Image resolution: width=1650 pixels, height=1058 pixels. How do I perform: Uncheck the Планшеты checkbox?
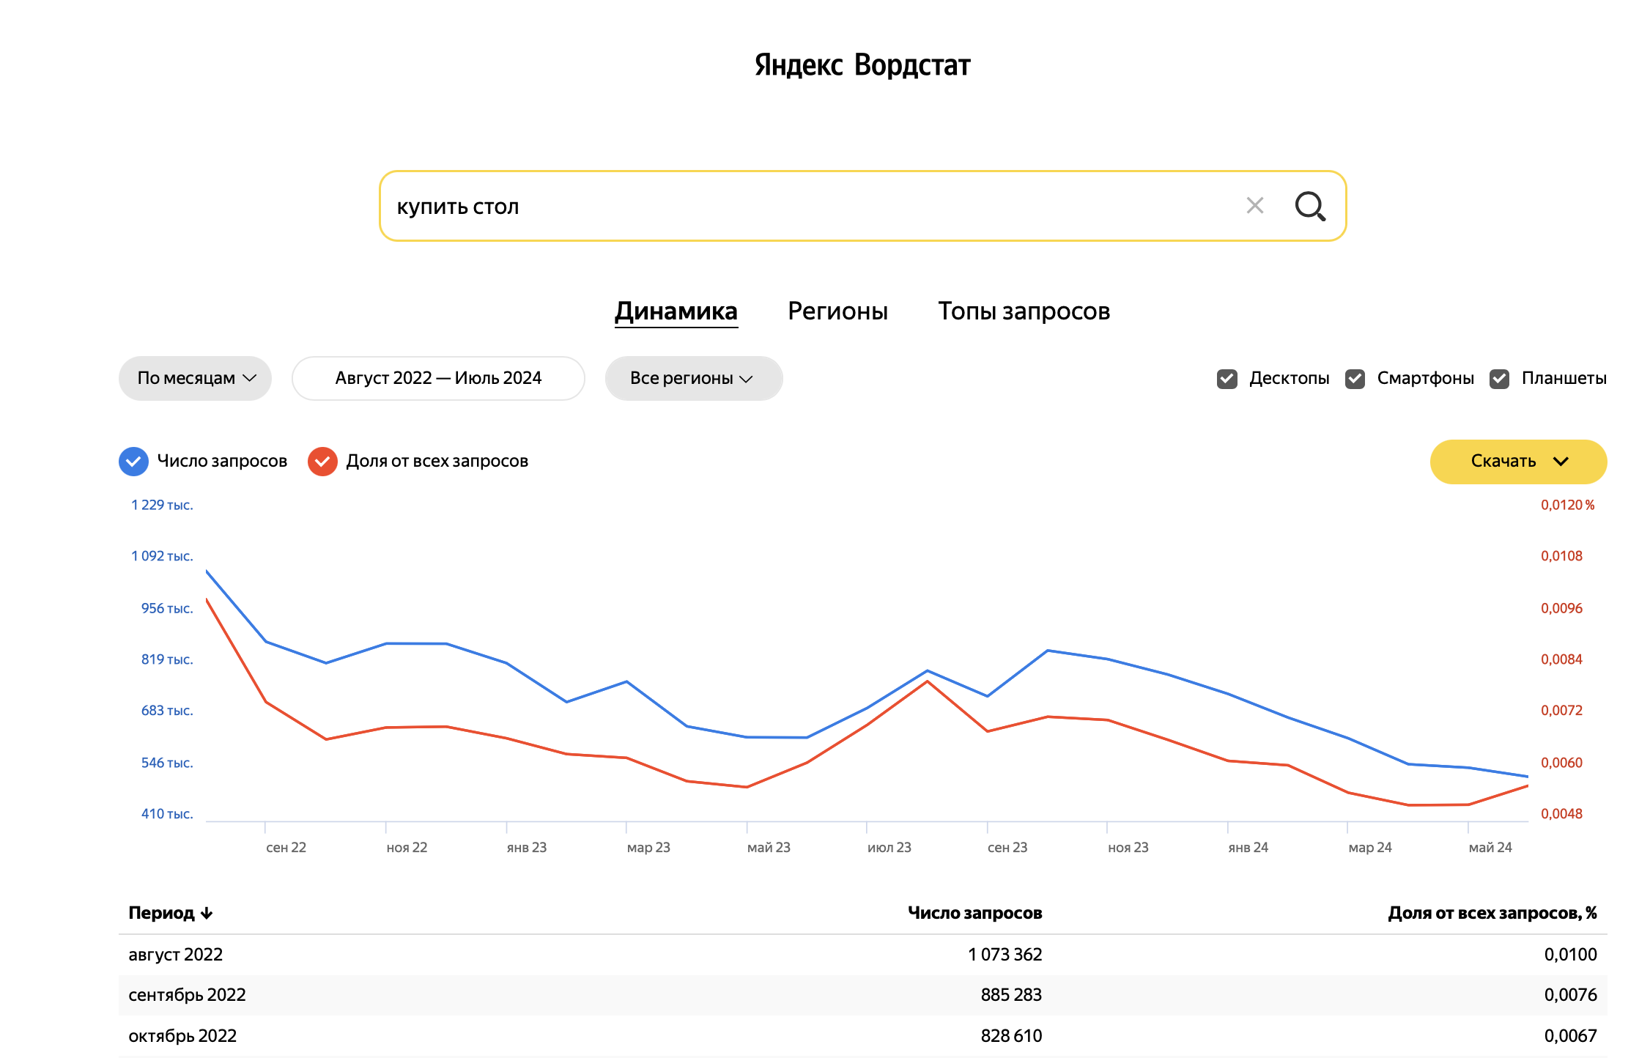pos(1499,379)
